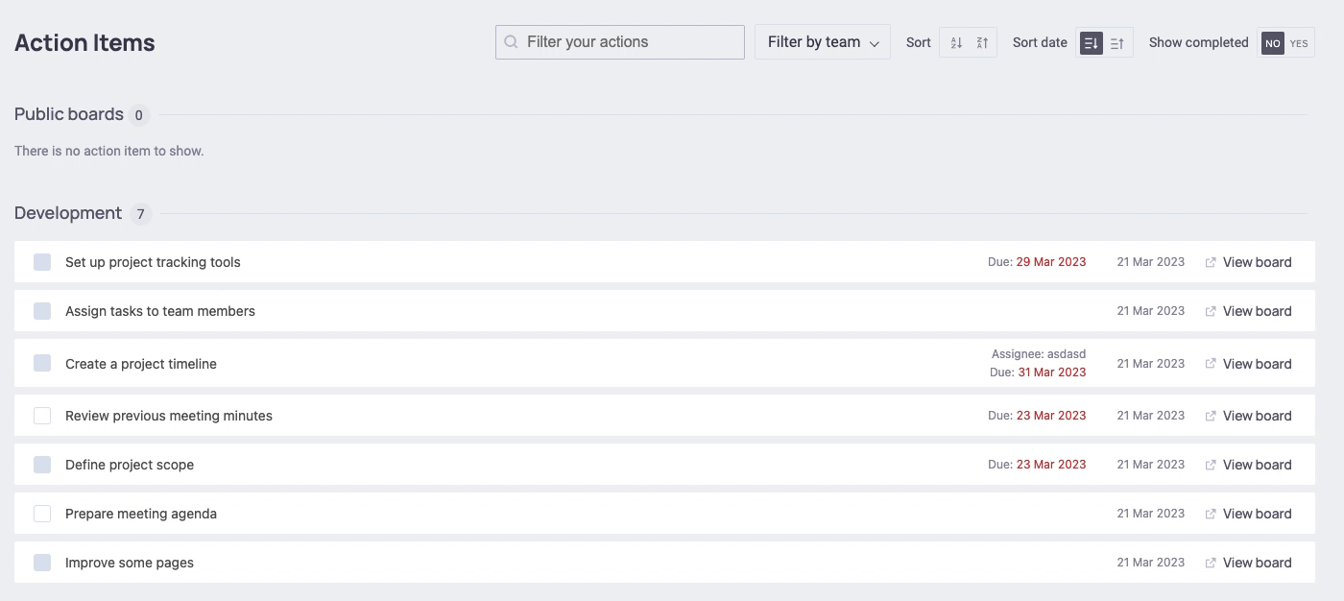Click external link icon for Improve some pages
The image size is (1344, 601).
(x=1211, y=563)
